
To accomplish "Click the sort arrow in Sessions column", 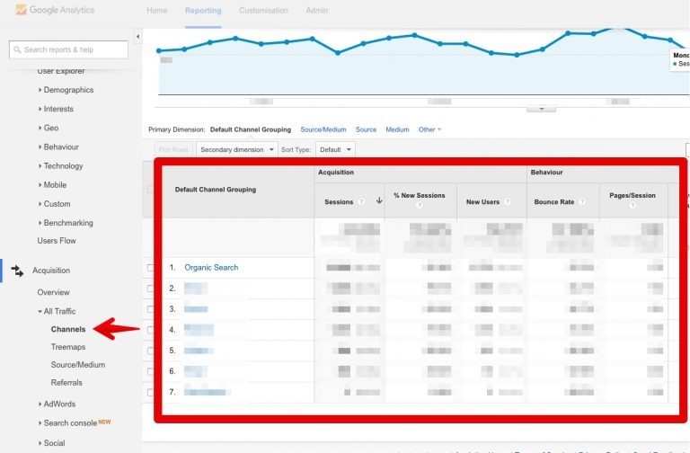I will [379, 200].
